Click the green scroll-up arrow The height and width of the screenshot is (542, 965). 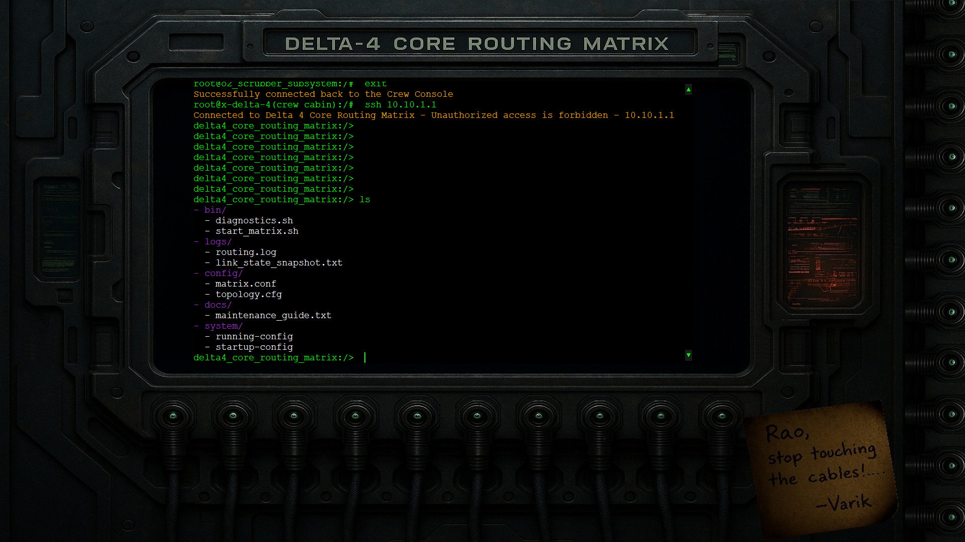point(688,89)
